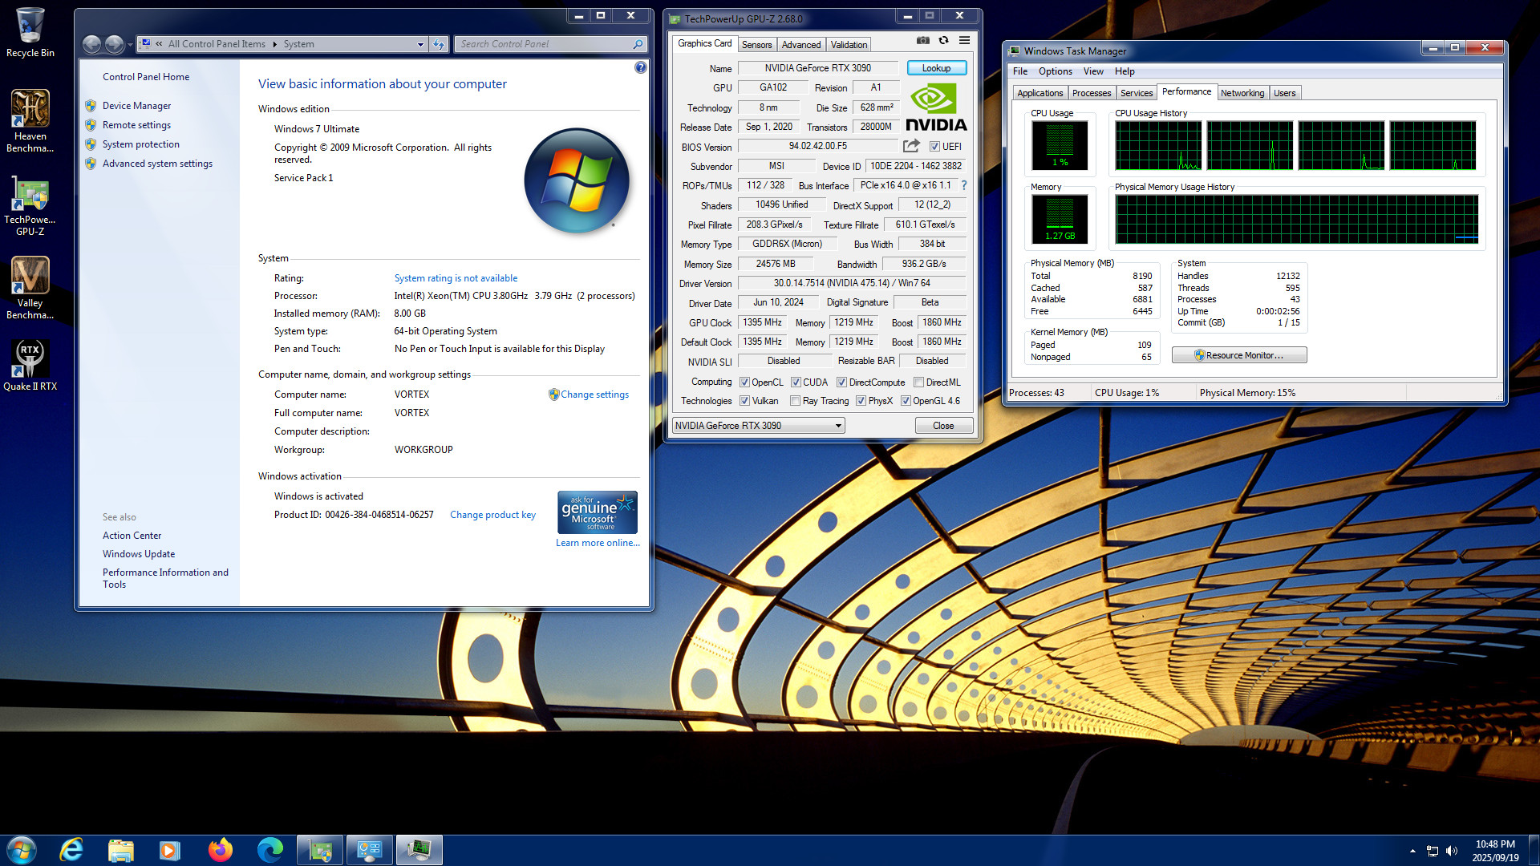The width and height of the screenshot is (1540, 866).
Task: Launch Firefox from the taskbar
Action: click(x=220, y=850)
